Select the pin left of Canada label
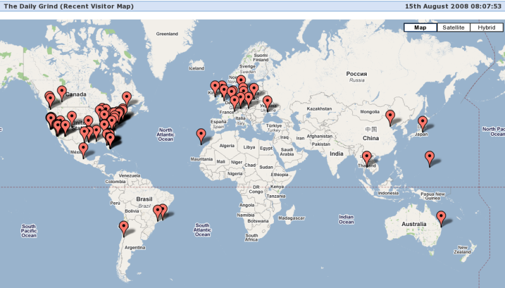This screenshot has width=505, height=288. [62, 93]
